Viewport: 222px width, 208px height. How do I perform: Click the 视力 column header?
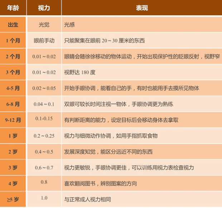click(44, 8)
